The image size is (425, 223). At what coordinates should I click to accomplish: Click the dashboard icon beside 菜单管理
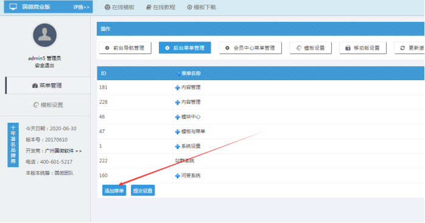[35, 86]
